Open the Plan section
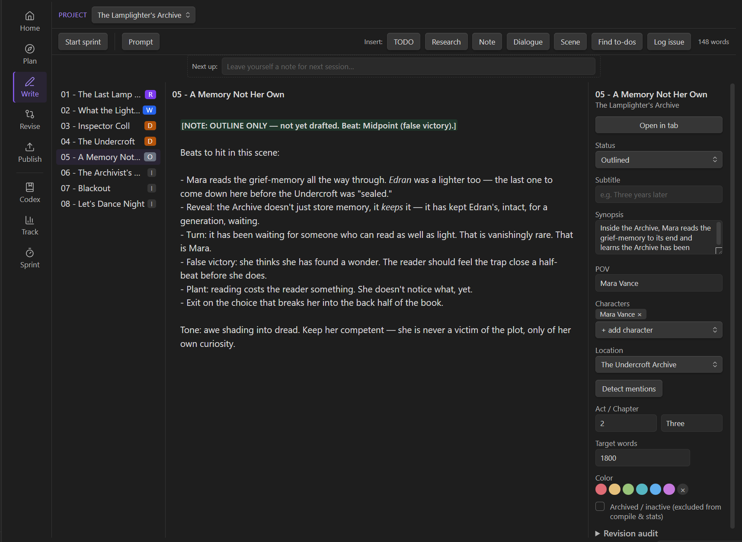The image size is (742, 542). click(30, 55)
